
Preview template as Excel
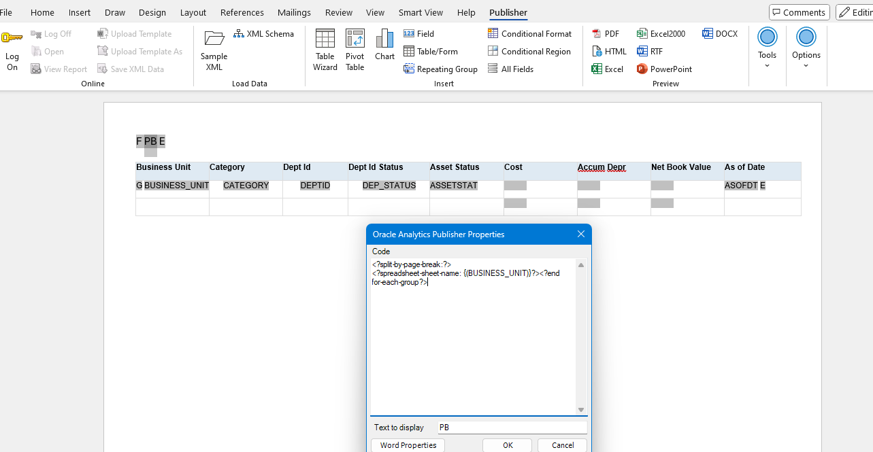pyautogui.click(x=608, y=69)
